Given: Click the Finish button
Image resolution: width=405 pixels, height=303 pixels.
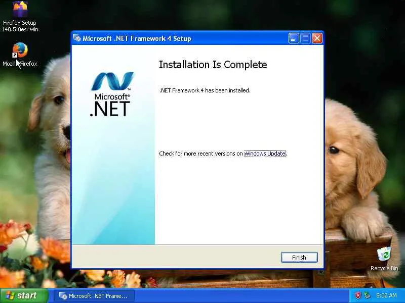Looking at the screenshot, I should click(299, 258).
